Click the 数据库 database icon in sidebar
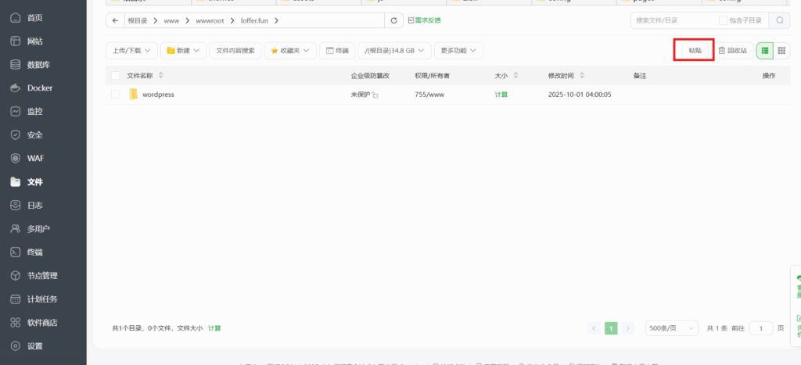This screenshot has width=801, height=365. (x=16, y=65)
